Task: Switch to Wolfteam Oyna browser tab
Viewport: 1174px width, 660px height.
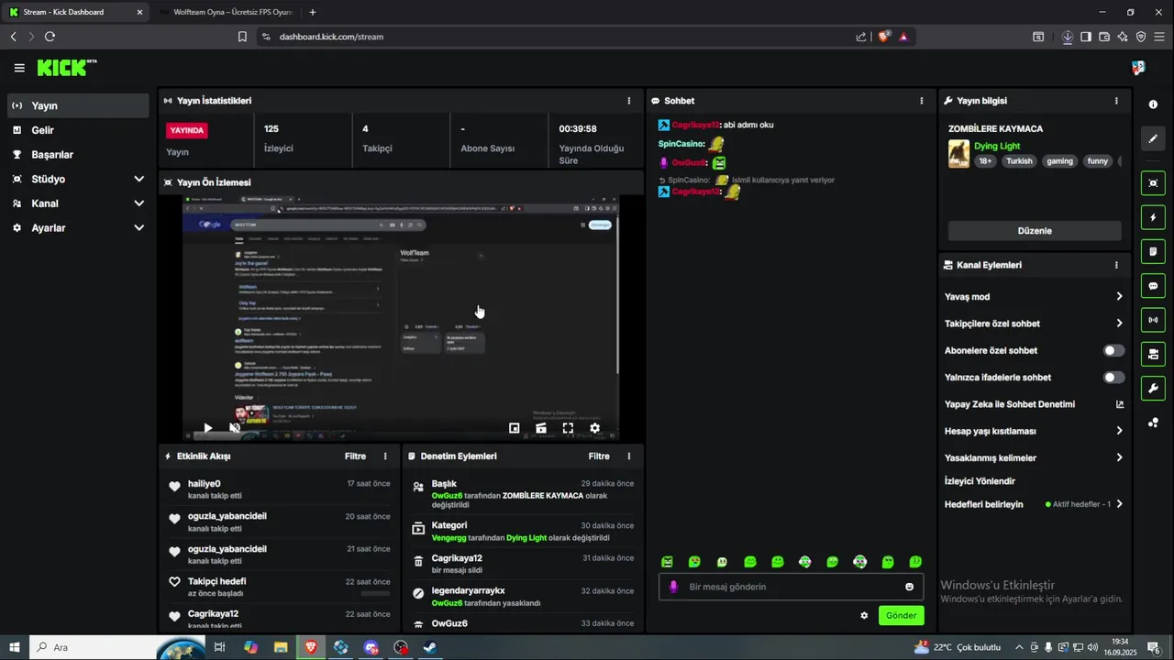Action: coord(225,12)
